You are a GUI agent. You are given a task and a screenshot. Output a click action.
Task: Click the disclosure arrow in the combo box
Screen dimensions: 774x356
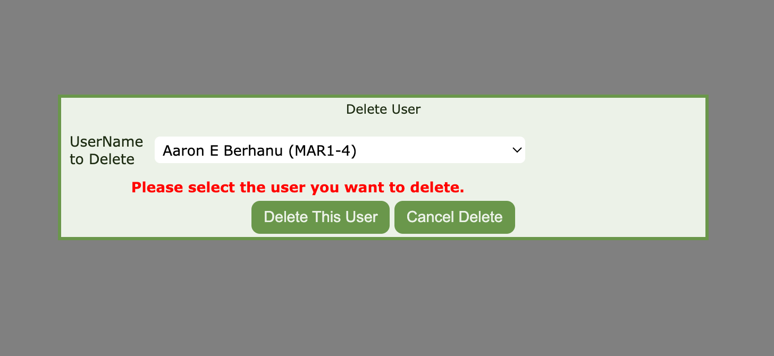516,150
